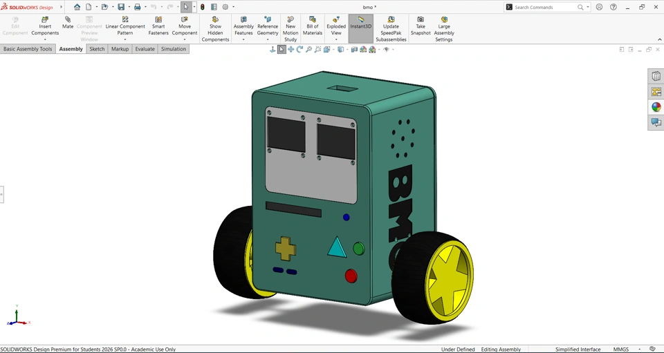The height and width of the screenshot is (353, 664).
Task: Click the Rebuild traffic light icon
Action: (x=203, y=7)
